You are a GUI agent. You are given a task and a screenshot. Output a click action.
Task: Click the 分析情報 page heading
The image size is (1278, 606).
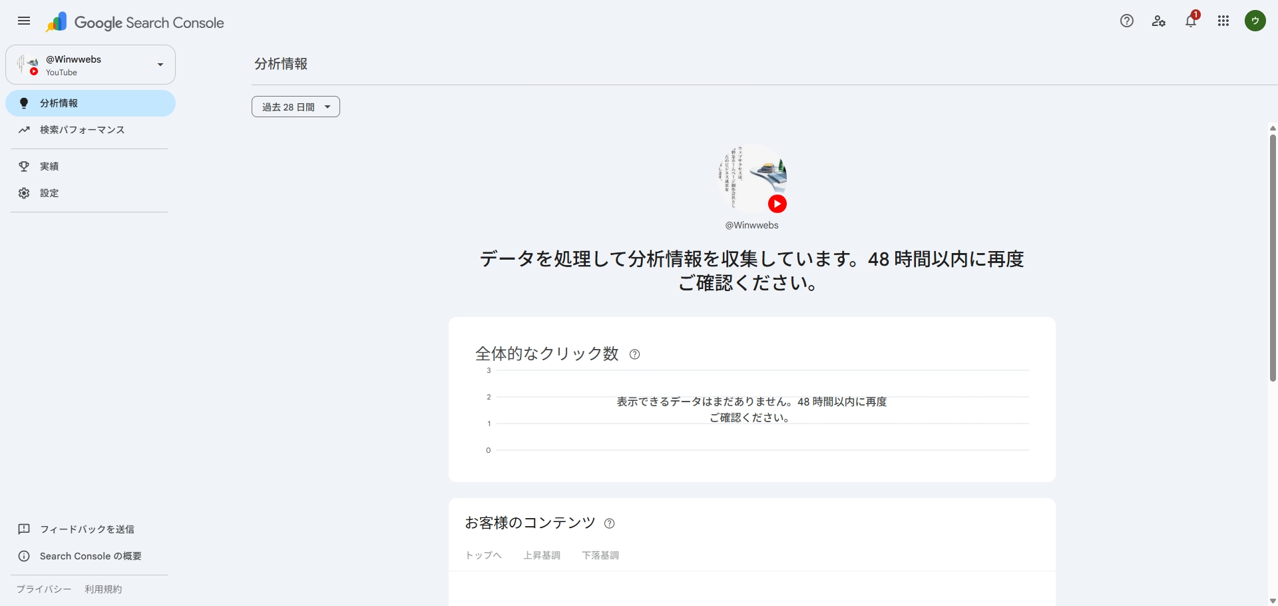point(281,64)
